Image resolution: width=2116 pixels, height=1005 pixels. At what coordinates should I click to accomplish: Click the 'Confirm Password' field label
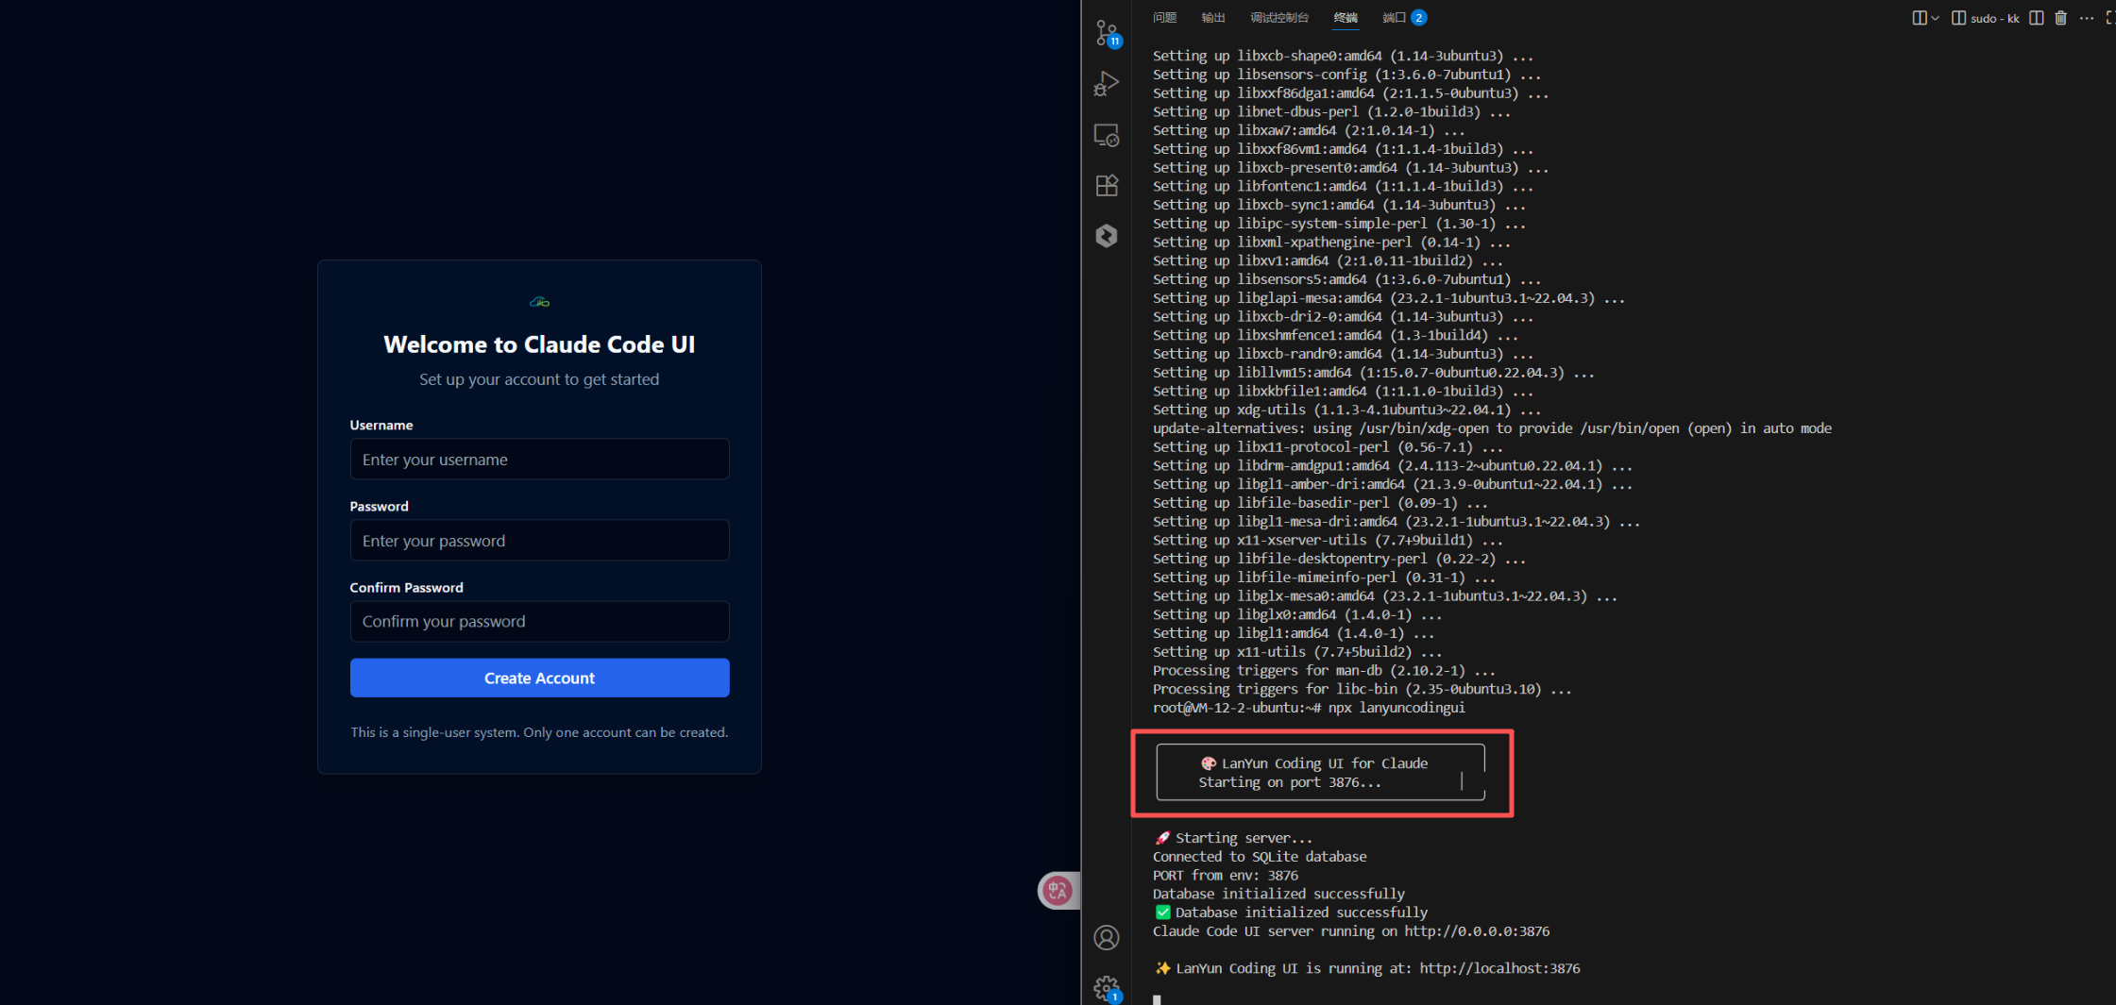(407, 588)
